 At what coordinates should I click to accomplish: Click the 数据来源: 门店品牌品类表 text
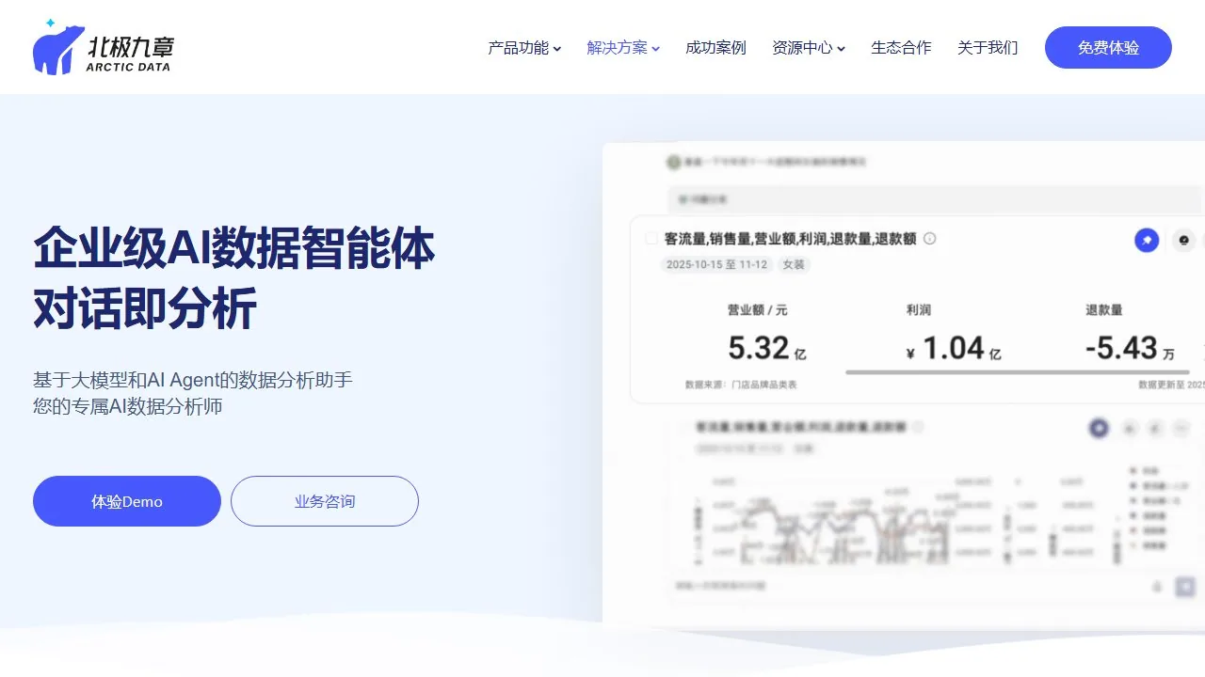click(741, 385)
